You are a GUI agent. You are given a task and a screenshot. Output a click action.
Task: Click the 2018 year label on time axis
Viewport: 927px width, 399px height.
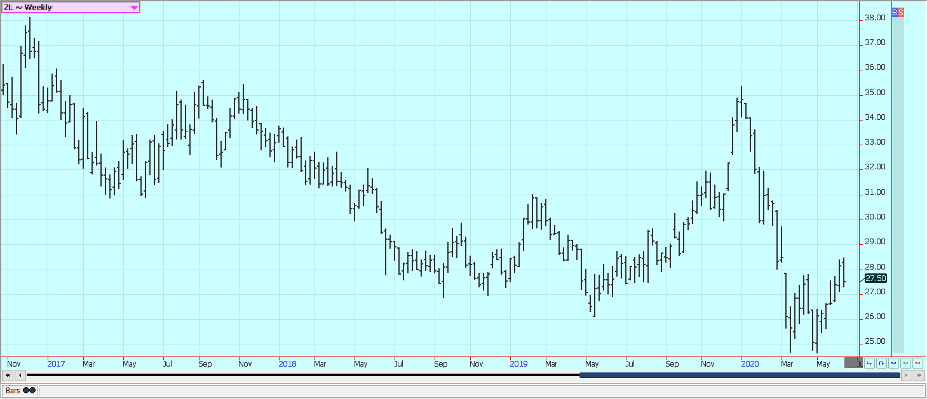tap(287, 363)
